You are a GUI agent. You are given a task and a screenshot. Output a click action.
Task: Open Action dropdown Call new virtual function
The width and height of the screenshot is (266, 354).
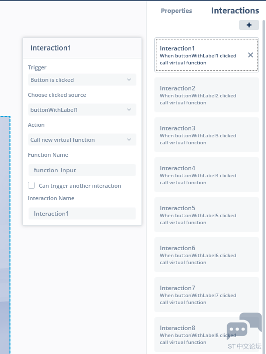pos(82,140)
